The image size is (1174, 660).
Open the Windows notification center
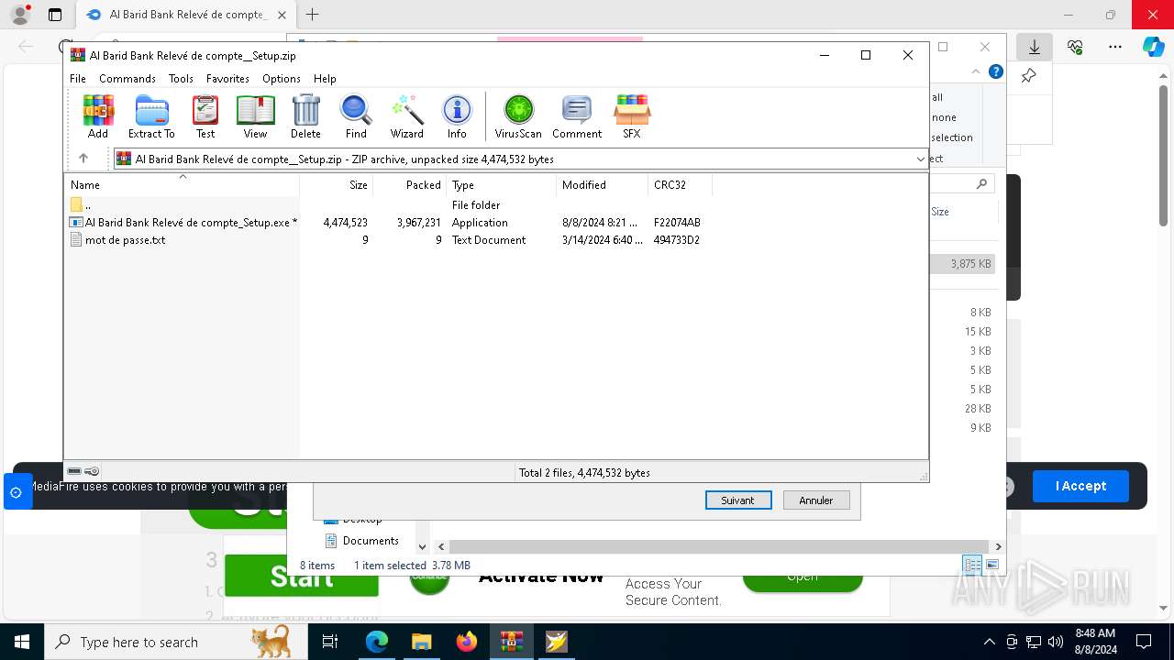1144,642
